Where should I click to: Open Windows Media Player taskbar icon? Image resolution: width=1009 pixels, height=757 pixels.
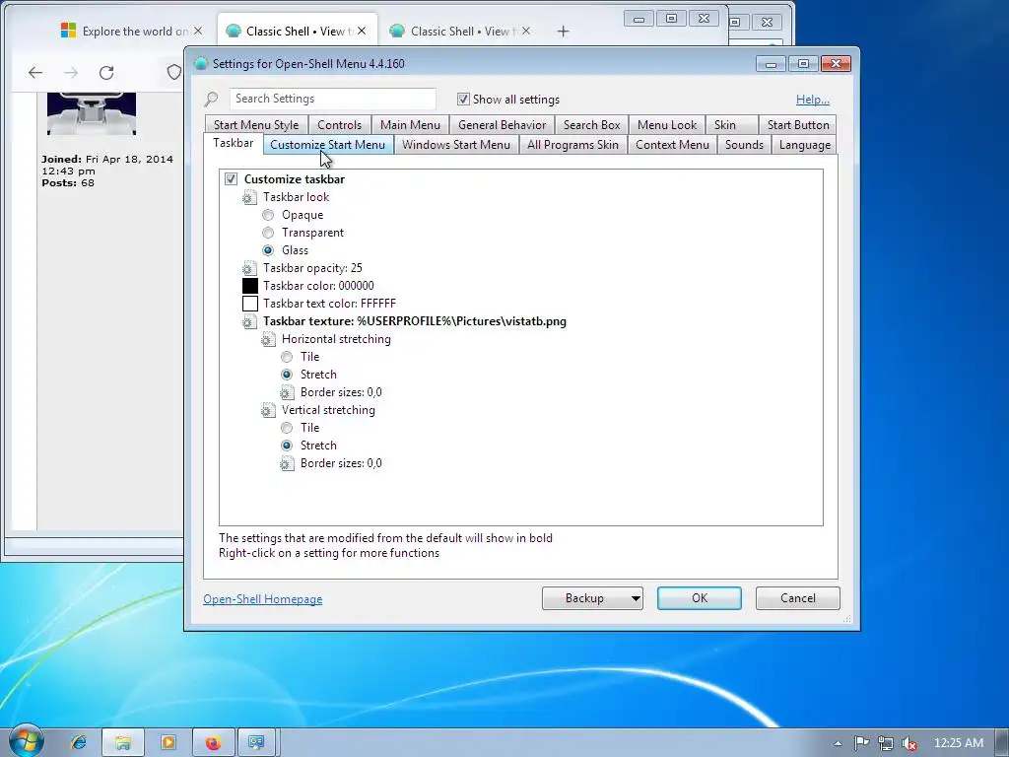[168, 743]
